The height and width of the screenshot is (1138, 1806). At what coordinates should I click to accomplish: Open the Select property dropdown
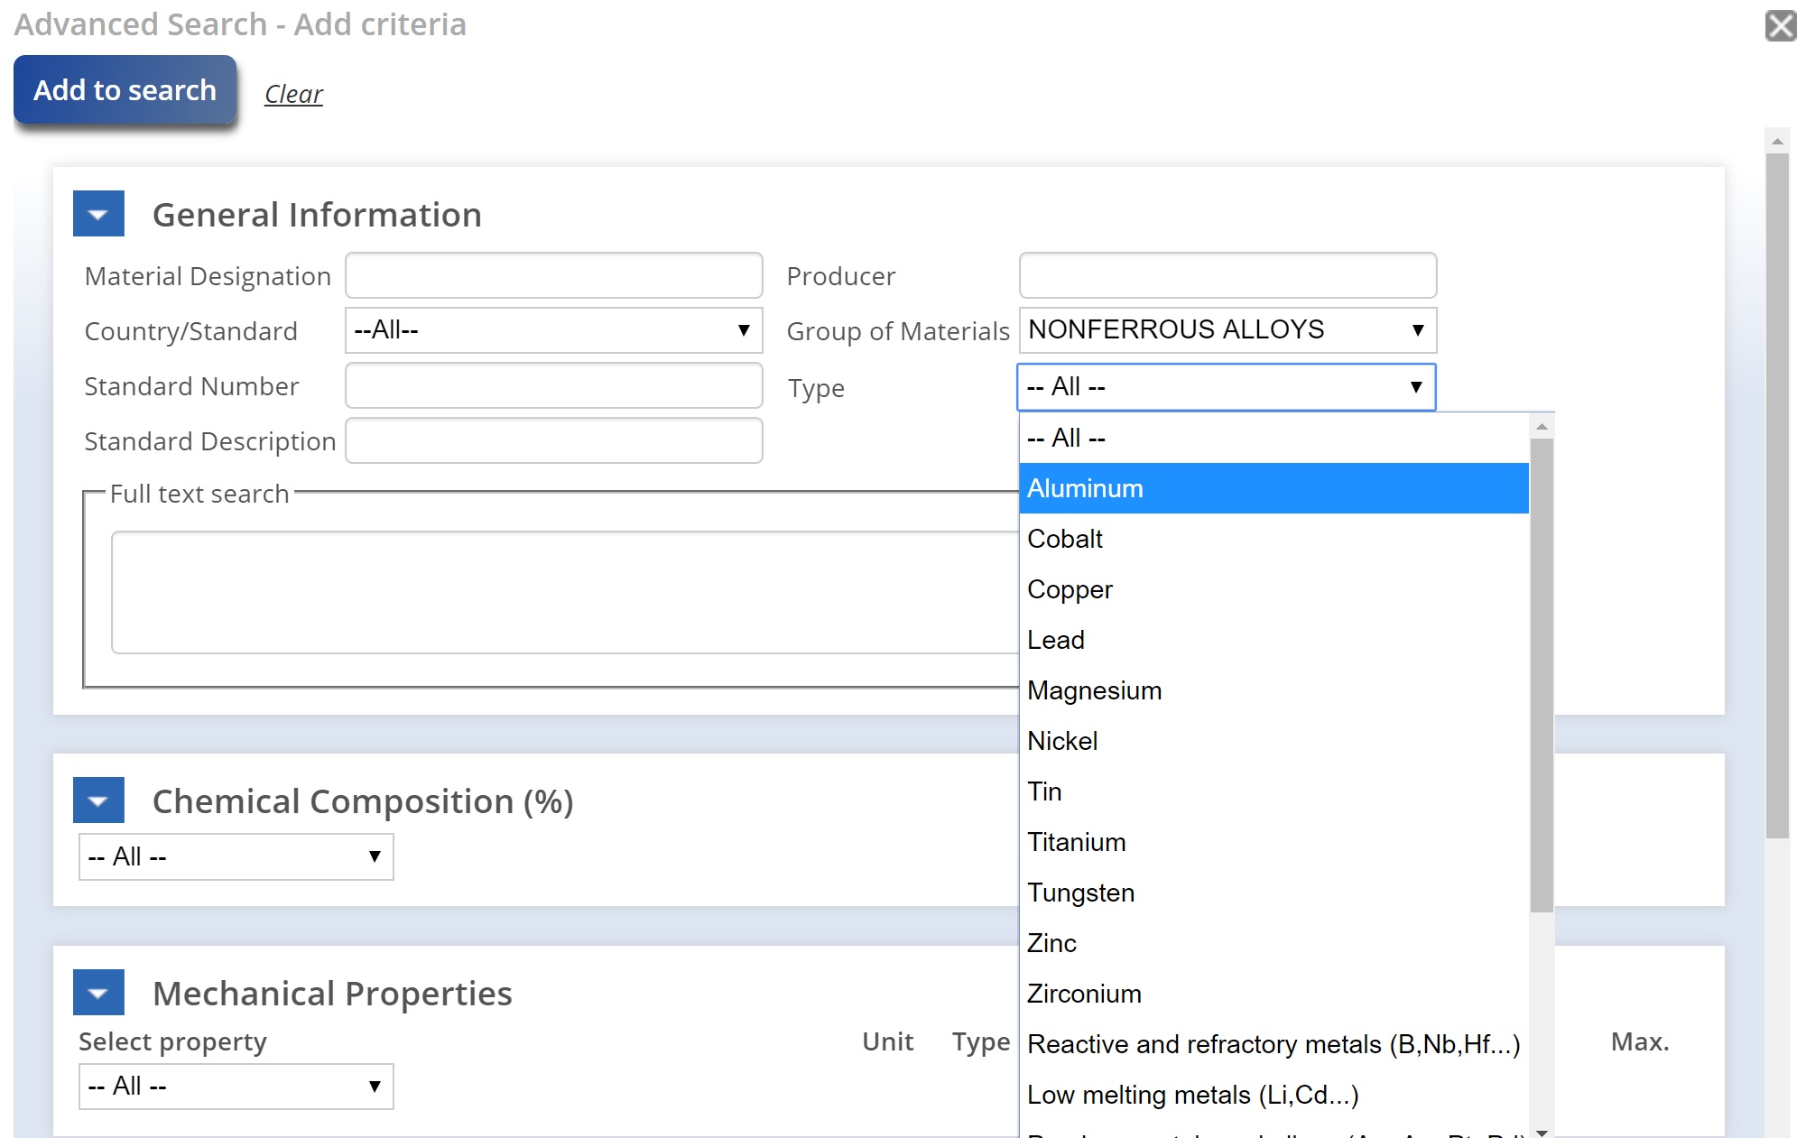[x=236, y=1086]
